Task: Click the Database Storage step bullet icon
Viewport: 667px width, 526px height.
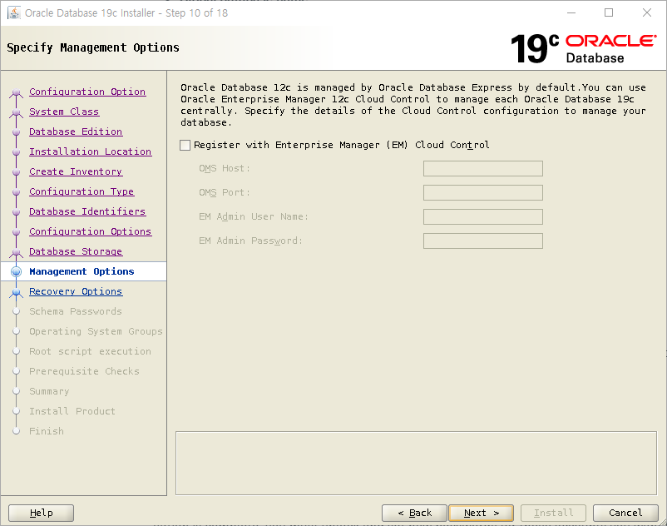Action: point(16,252)
